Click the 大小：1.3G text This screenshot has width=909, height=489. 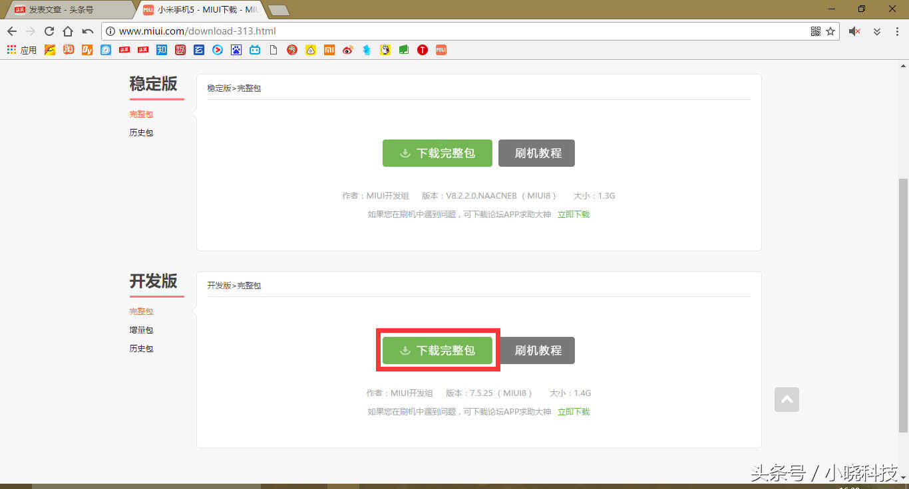(x=594, y=196)
